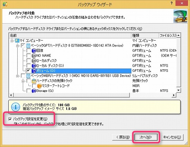The height and width of the screenshot is (147, 190).
Task: Select the NO NAME row label
Action: pyautogui.click(x=44, y=56)
